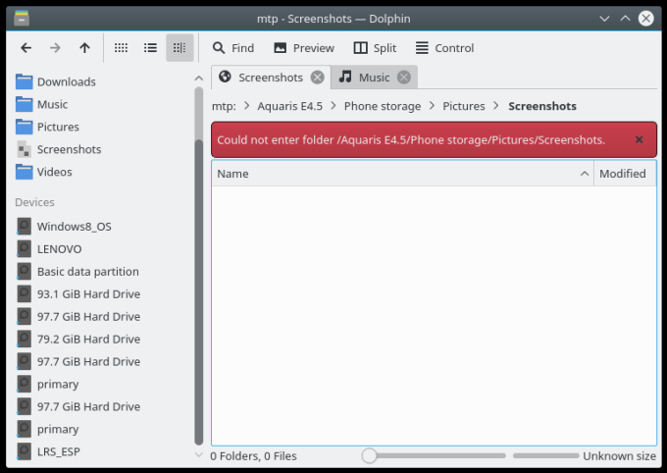Switch to Details view mode
This screenshot has height=473, width=667.
coord(180,48)
